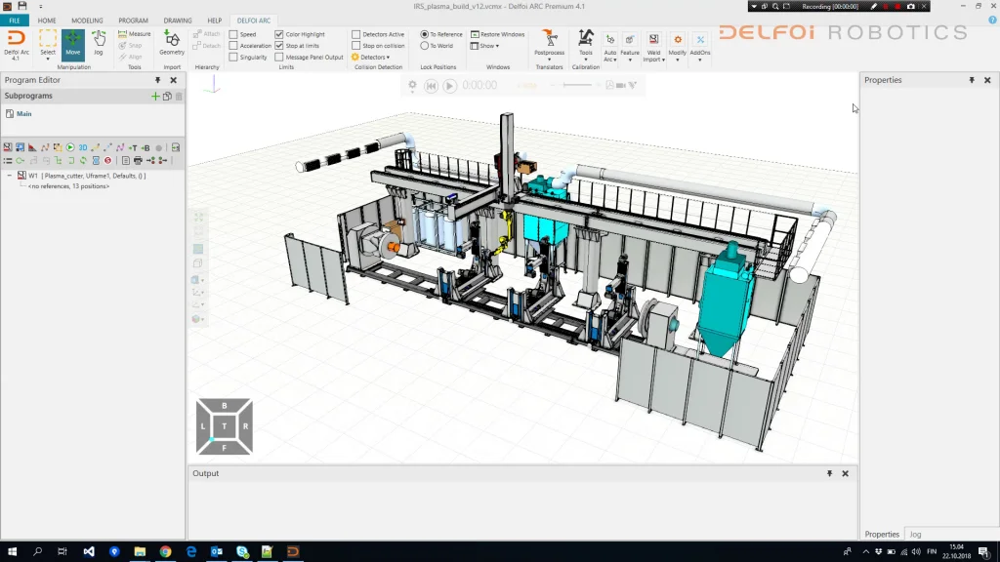Activate the Move tool in ribbon
Screen dimensions: 1000x562
(x=72, y=43)
